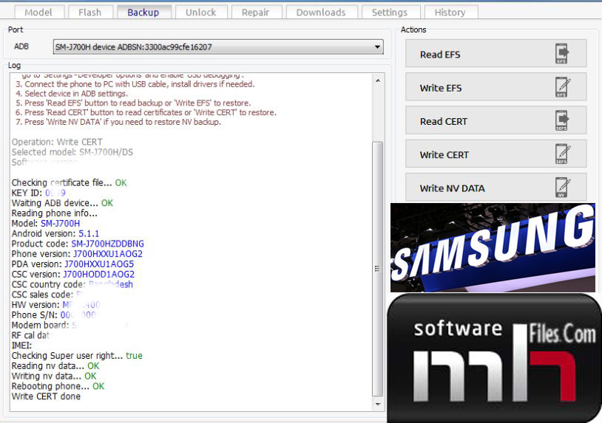Image resolution: width=602 pixels, height=423 pixels.
Task: Expand the ADB device dropdown arrow
Action: tap(377, 47)
